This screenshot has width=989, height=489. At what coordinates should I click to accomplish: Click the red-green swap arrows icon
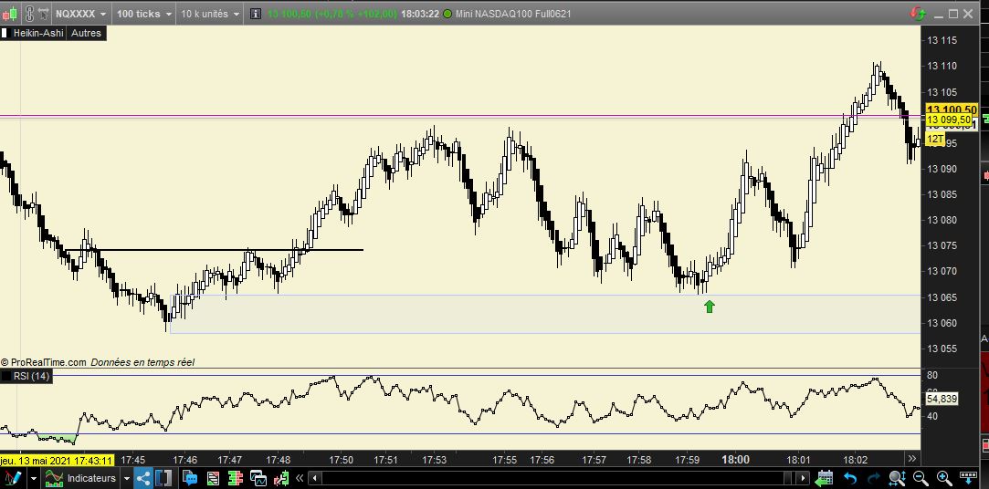click(x=918, y=14)
